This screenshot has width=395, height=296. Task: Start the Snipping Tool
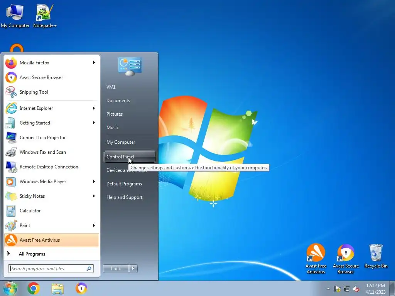[x=51, y=92]
